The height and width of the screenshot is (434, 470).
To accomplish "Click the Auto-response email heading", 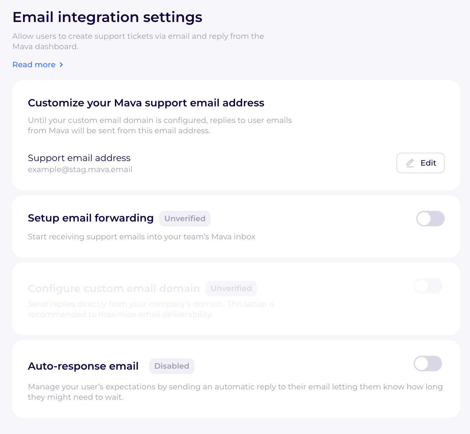I will pos(83,366).
